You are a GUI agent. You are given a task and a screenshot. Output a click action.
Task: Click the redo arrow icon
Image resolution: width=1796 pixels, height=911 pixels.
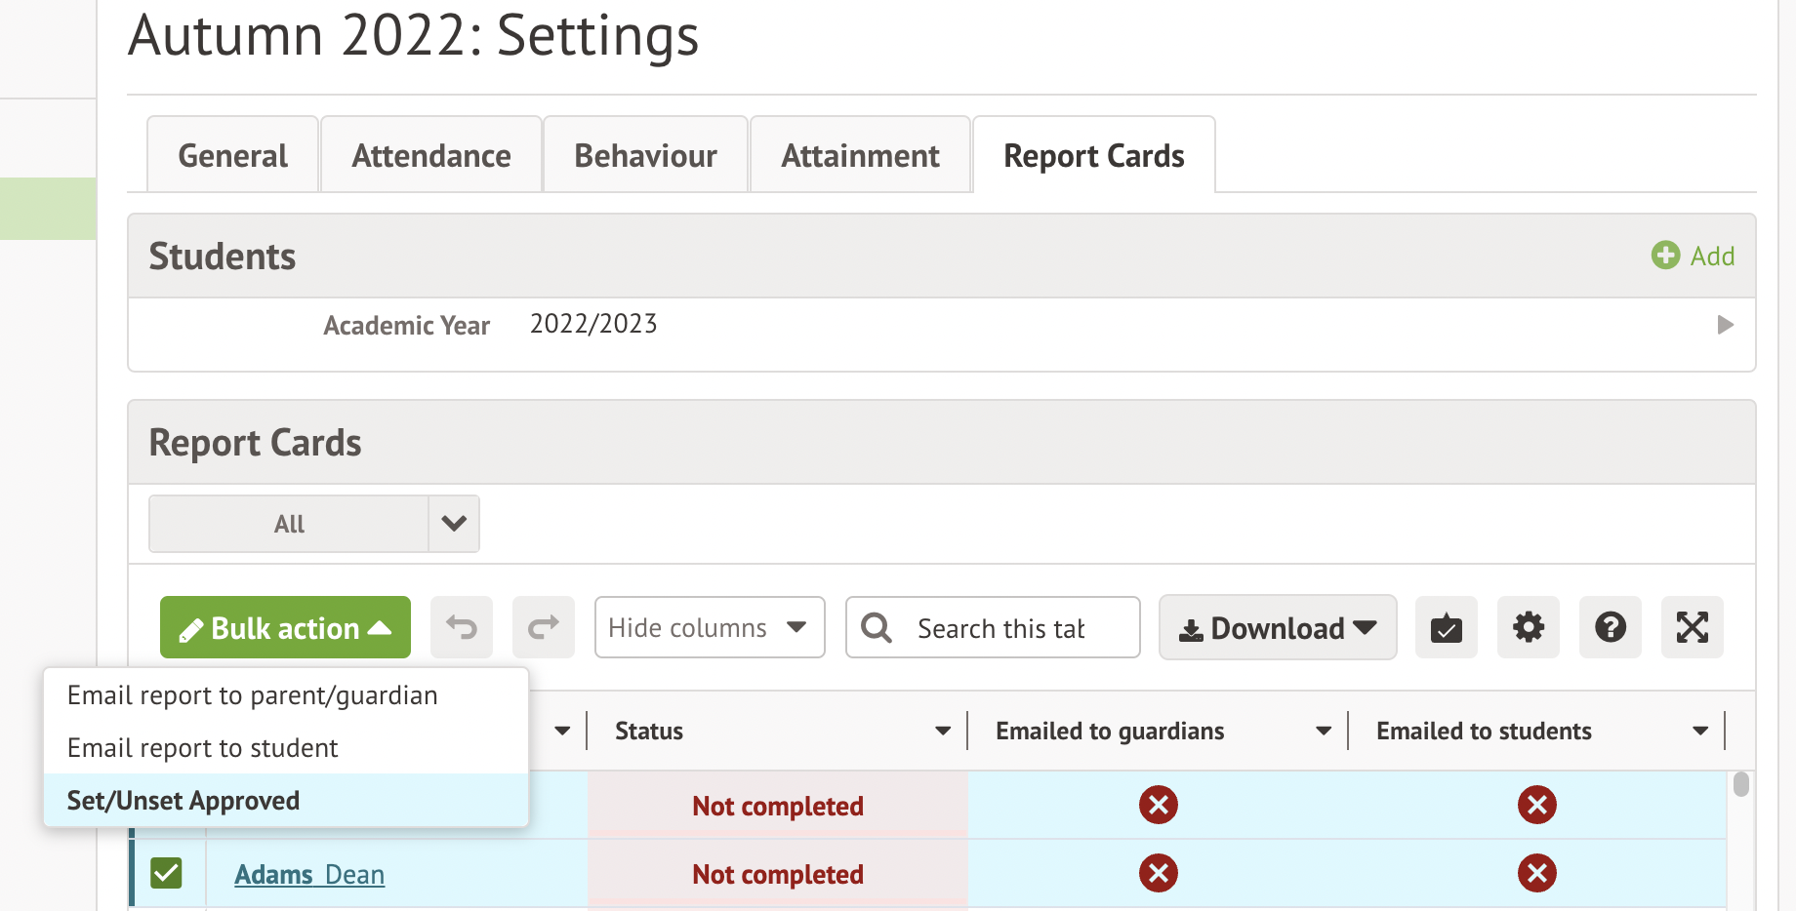tap(544, 627)
